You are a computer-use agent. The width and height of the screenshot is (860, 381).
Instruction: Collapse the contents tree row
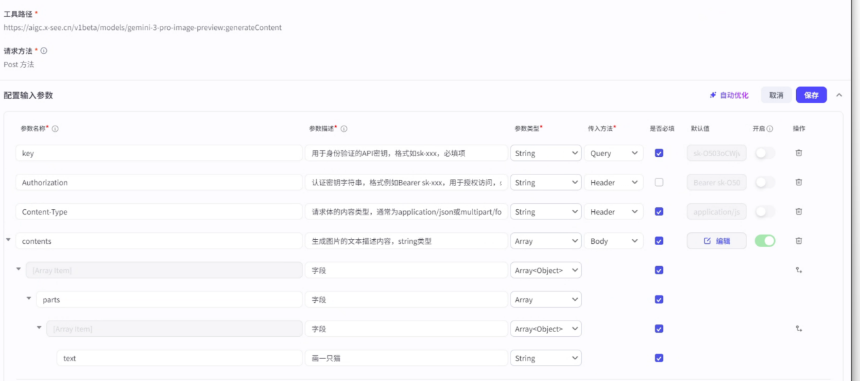tap(8, 240)
